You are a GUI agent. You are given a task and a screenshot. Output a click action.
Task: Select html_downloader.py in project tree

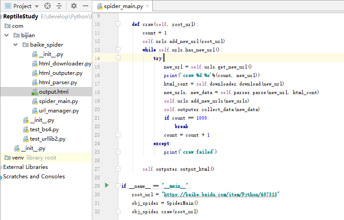coord(65,64)
